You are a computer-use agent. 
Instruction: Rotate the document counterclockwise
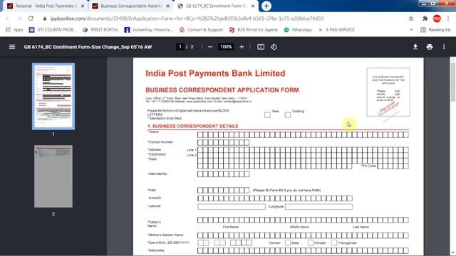point(274,47)
